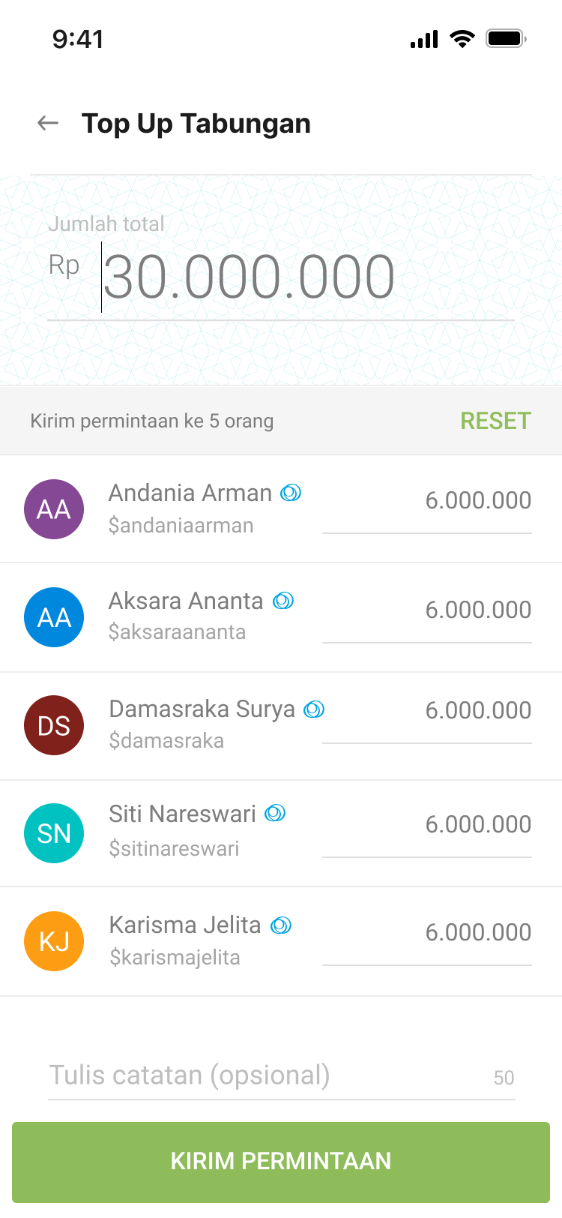The image size is (562, 1218).
Task: Focus the Tulis catatan note field
Action: click(262, 1075)
